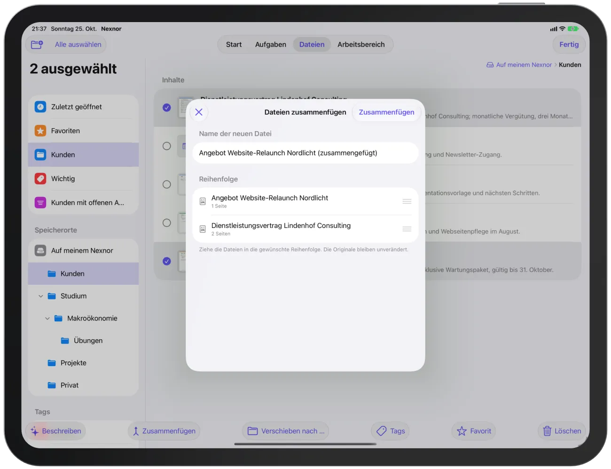Image resolution: width=611 pixels, height=469 pixels.
Task: Switch to the Aufgaben tab
Action: tap(271, 45)
